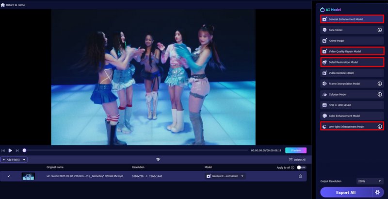This screenshot has height=199, width=388.
Task: Open the Add File(s) dropdown arrow
Action: tap(24, 159)
